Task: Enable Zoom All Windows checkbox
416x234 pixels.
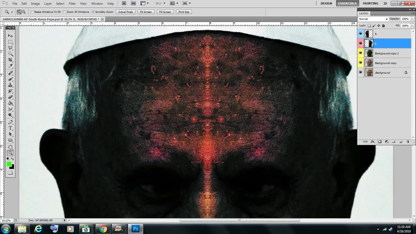Action: click(x=64, y=12)
